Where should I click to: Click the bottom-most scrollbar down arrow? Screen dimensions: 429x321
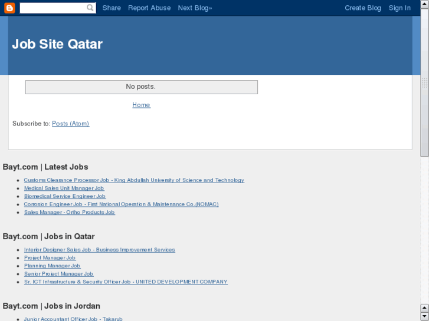(x=425, y=317)
